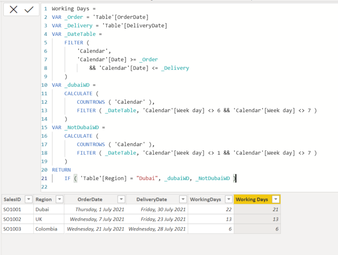Open the highlighted Working Days column dropdown
Screen dimensions: 338x255
276,199
